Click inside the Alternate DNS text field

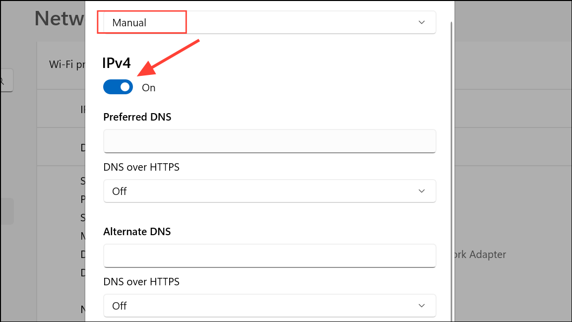point(269,256)
